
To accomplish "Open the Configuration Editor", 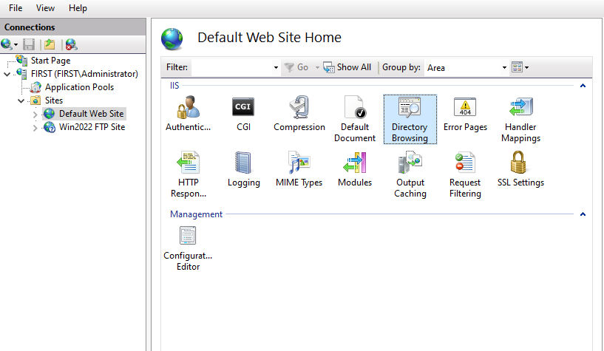I will [188, 248].
